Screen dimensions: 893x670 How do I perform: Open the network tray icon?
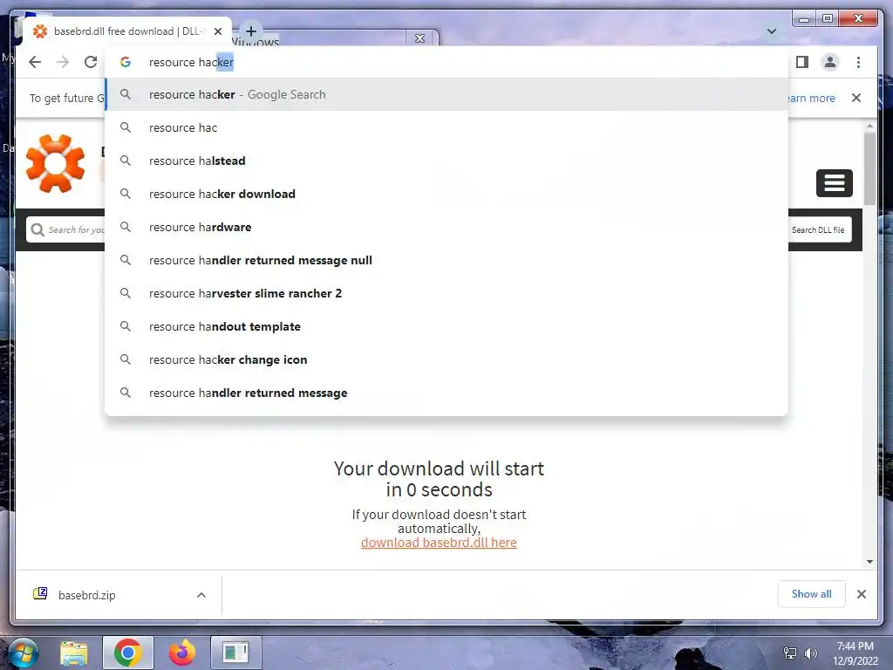click(x=790, y=653)
